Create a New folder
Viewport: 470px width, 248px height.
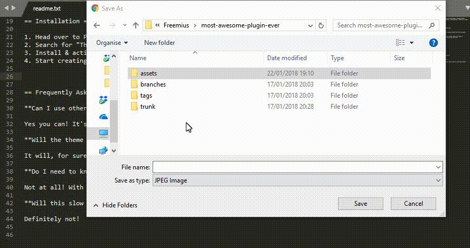click(x=159, y=43)
